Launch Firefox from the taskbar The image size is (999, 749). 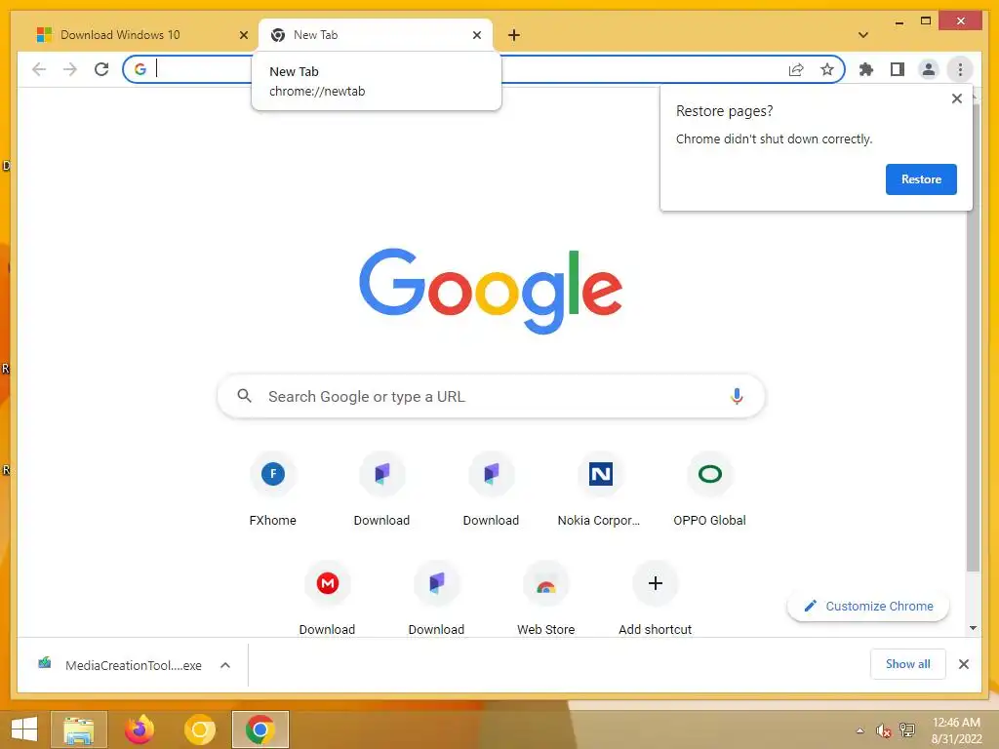140,729
